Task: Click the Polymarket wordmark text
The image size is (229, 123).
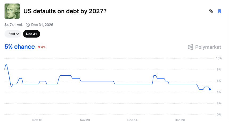Action: tap(208, 47)
